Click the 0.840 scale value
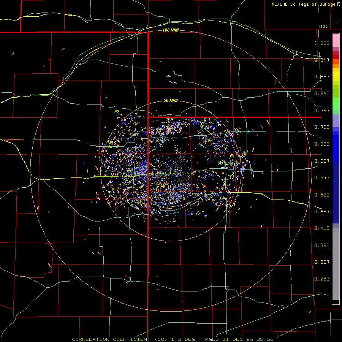 click(322, 93)
